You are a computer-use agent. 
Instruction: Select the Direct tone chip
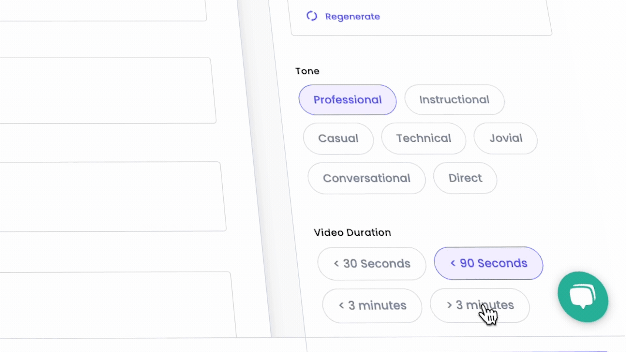465,178
